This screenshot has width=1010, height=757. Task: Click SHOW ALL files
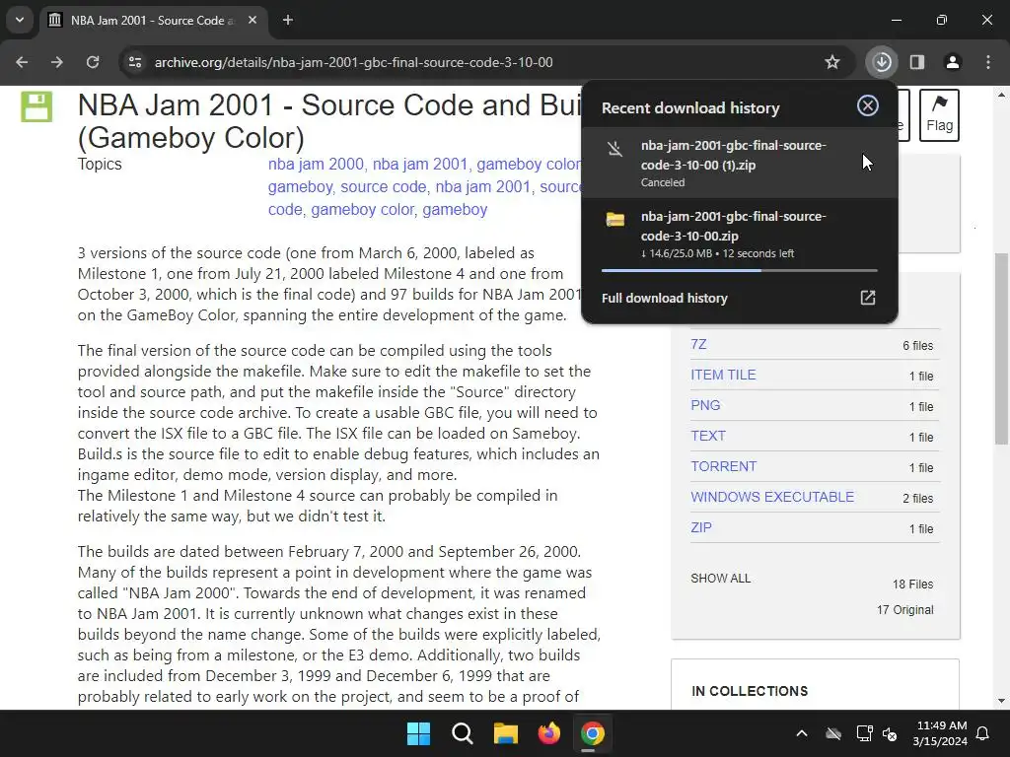pos(720,578)
